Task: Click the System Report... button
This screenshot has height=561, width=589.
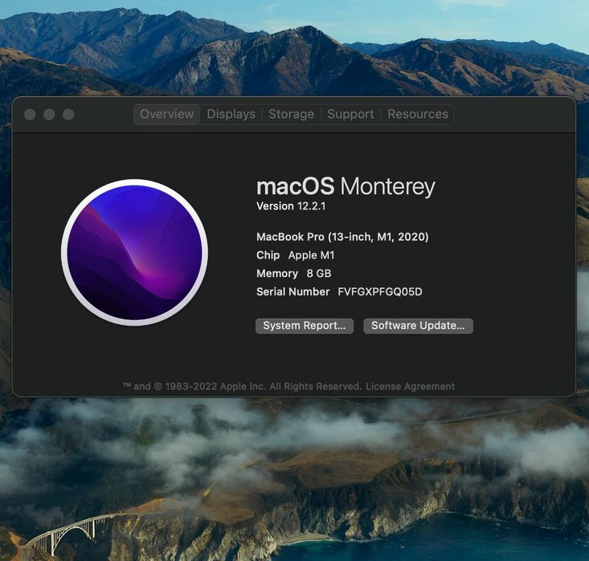Action: tap(305, 326)
